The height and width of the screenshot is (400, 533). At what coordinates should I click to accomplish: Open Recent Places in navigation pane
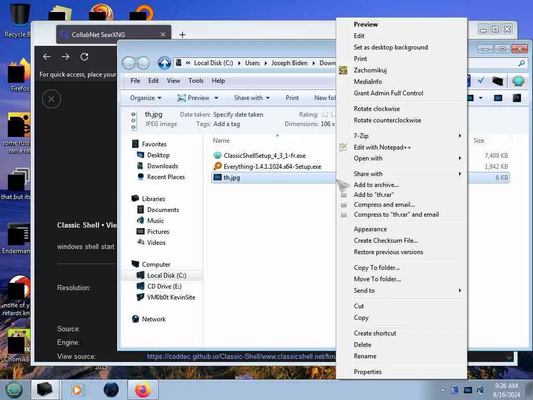[x=166, y=177]
